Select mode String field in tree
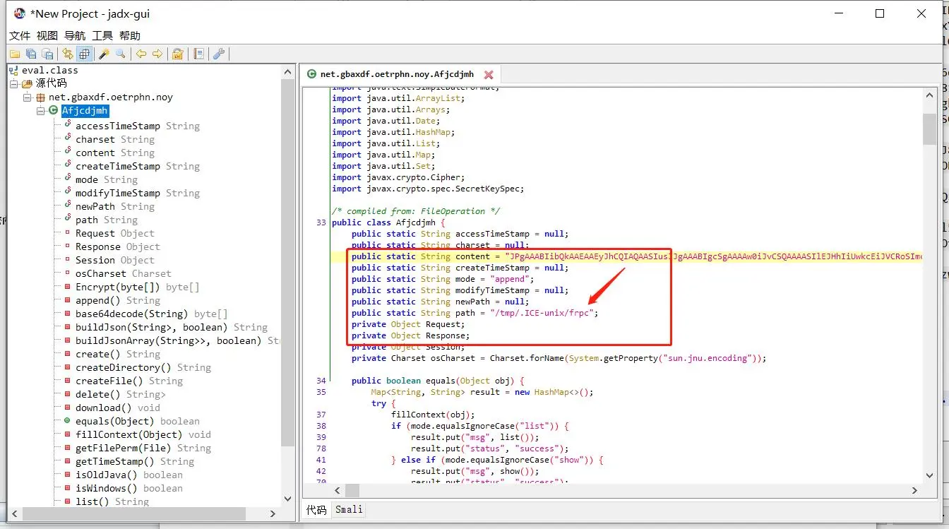Viewport: 949px width, 529px height. (107, 179)
